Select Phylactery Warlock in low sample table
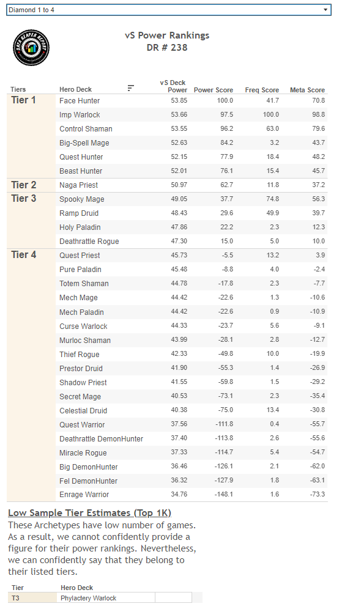Viewport: 339px width, 609px height. (x=88, y=598)
